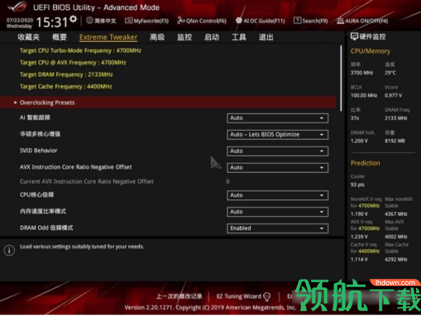Select the 退出 tab
The image size is (421, 316).
coord(266,37)
